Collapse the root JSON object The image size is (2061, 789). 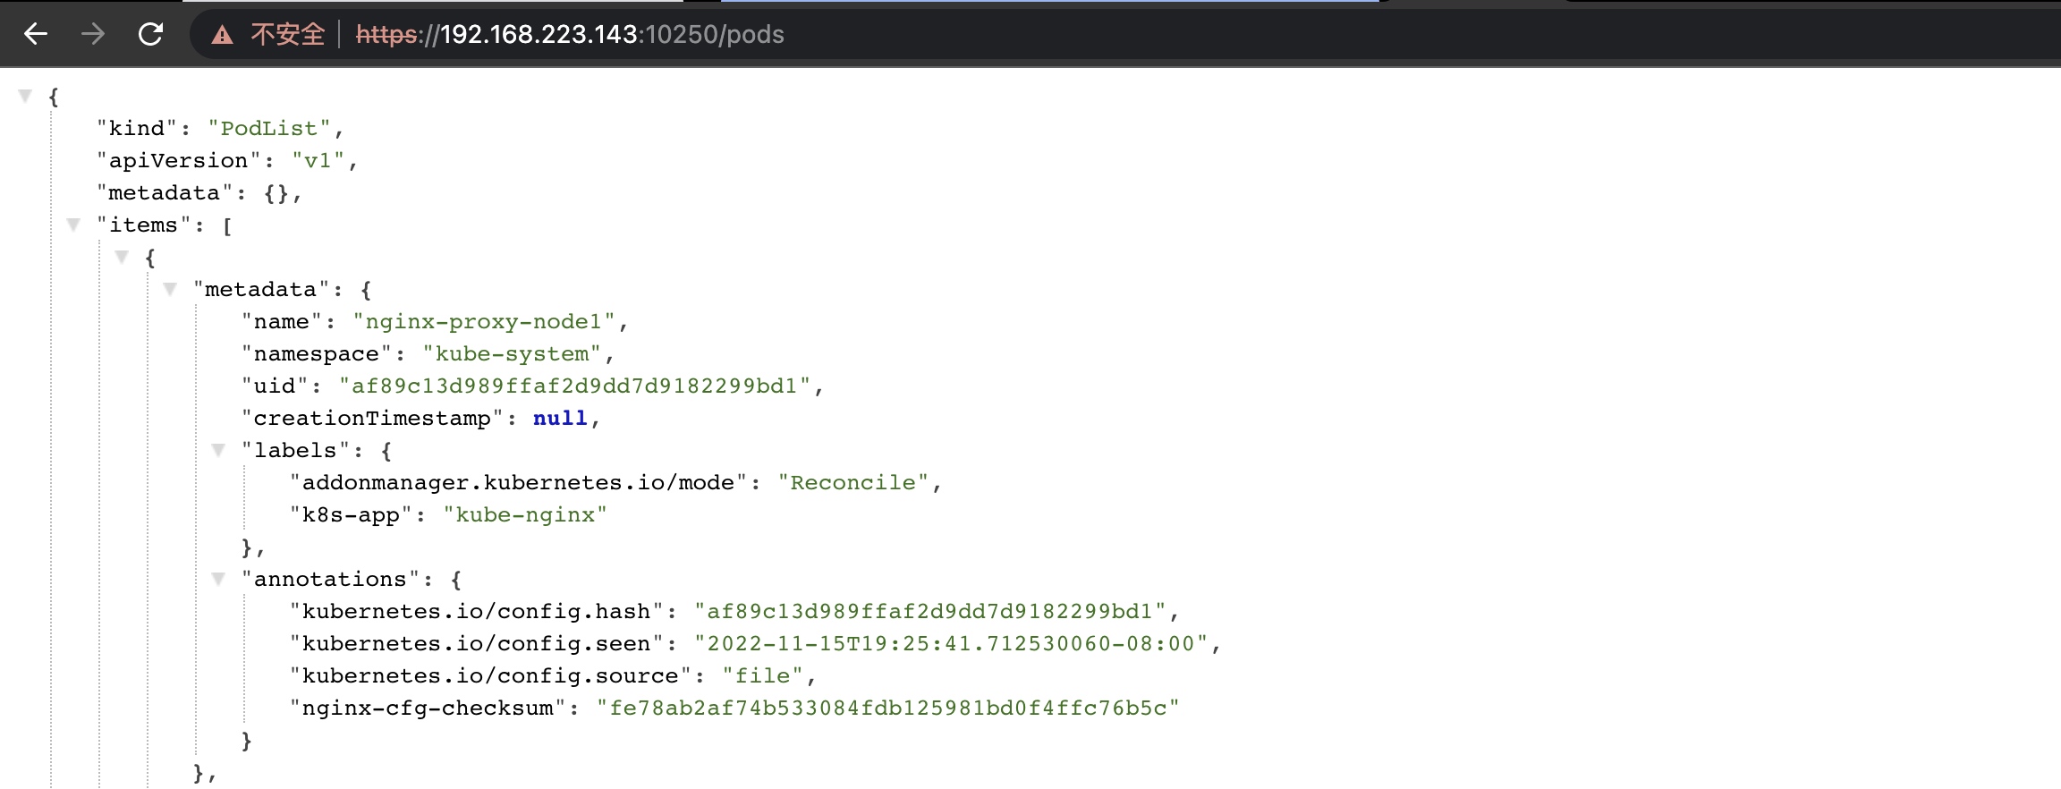point(25,96)
